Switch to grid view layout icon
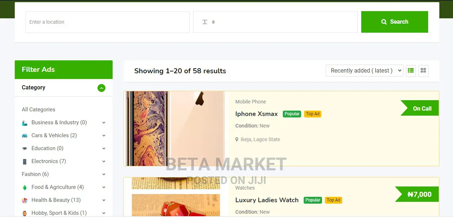The width and height of the screenshot is (453, 218). 423,71
